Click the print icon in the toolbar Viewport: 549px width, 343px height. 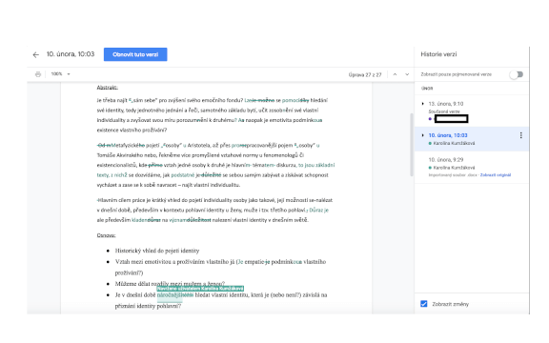[38, 74]
